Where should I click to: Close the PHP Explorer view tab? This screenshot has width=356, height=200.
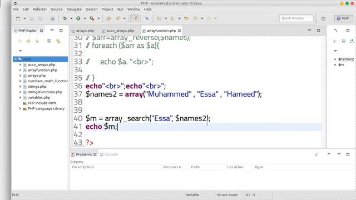[x=41, y=31]
